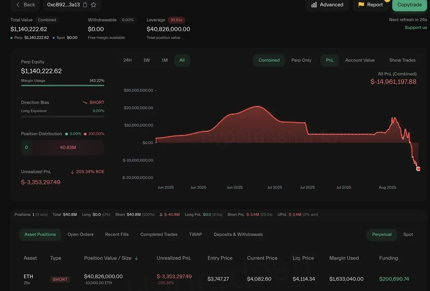This screenshot has height=291, width=430.
Task: Click the $4,114.34 liquidation price
Action: (x=304, y=279)
